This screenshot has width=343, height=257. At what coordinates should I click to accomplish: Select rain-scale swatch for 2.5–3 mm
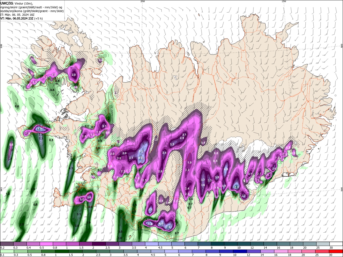103,251
